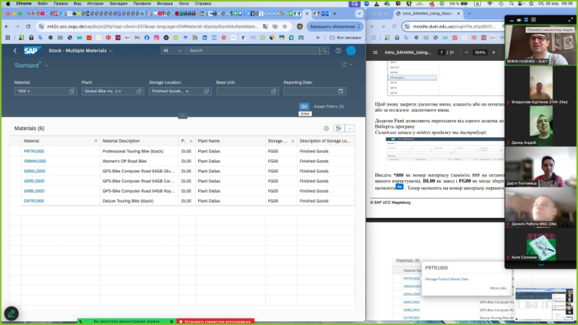
Task: Open material PRTR1000 link
Action: pos(34,151)
